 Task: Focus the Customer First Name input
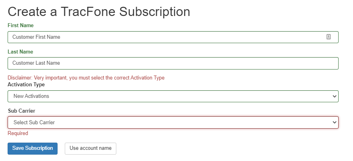[168, 37]
